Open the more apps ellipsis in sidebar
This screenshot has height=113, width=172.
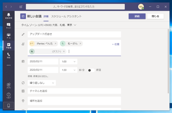coord(9,65)
